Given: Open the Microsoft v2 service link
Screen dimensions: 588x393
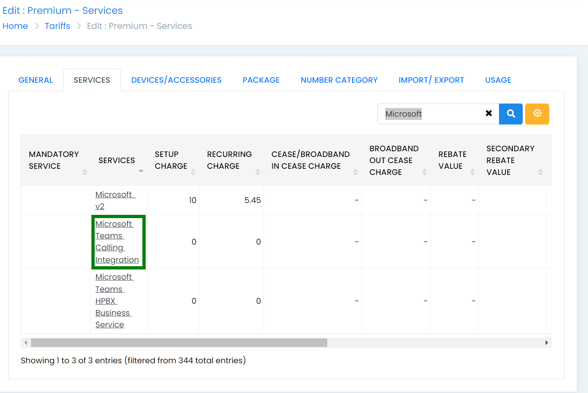Looking at the screenshot, I should [x=115, y=200].
